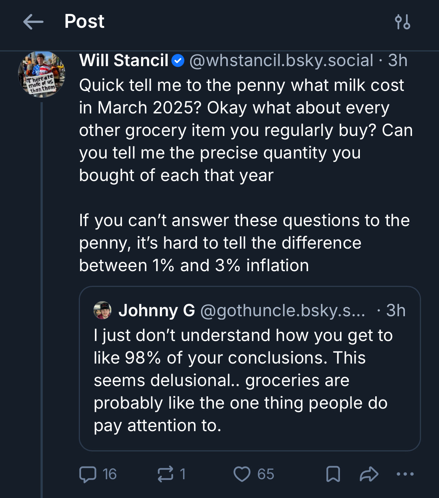The width and height of the screenshot is (439, 498).
Task: Go back using the left arrow
Action: (33, 22)
